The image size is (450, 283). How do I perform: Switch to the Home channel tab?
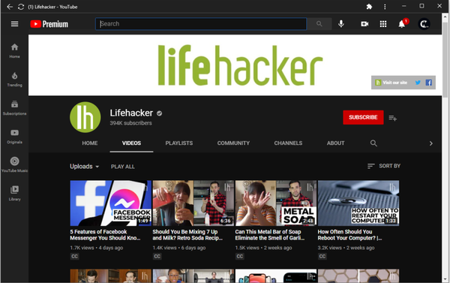[x=90, y=143]
